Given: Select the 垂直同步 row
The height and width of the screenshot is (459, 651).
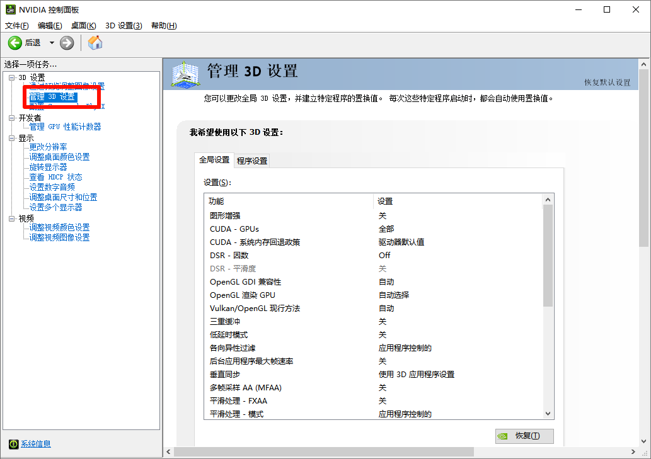Looking at the screenshot, I should coord(373,375).
